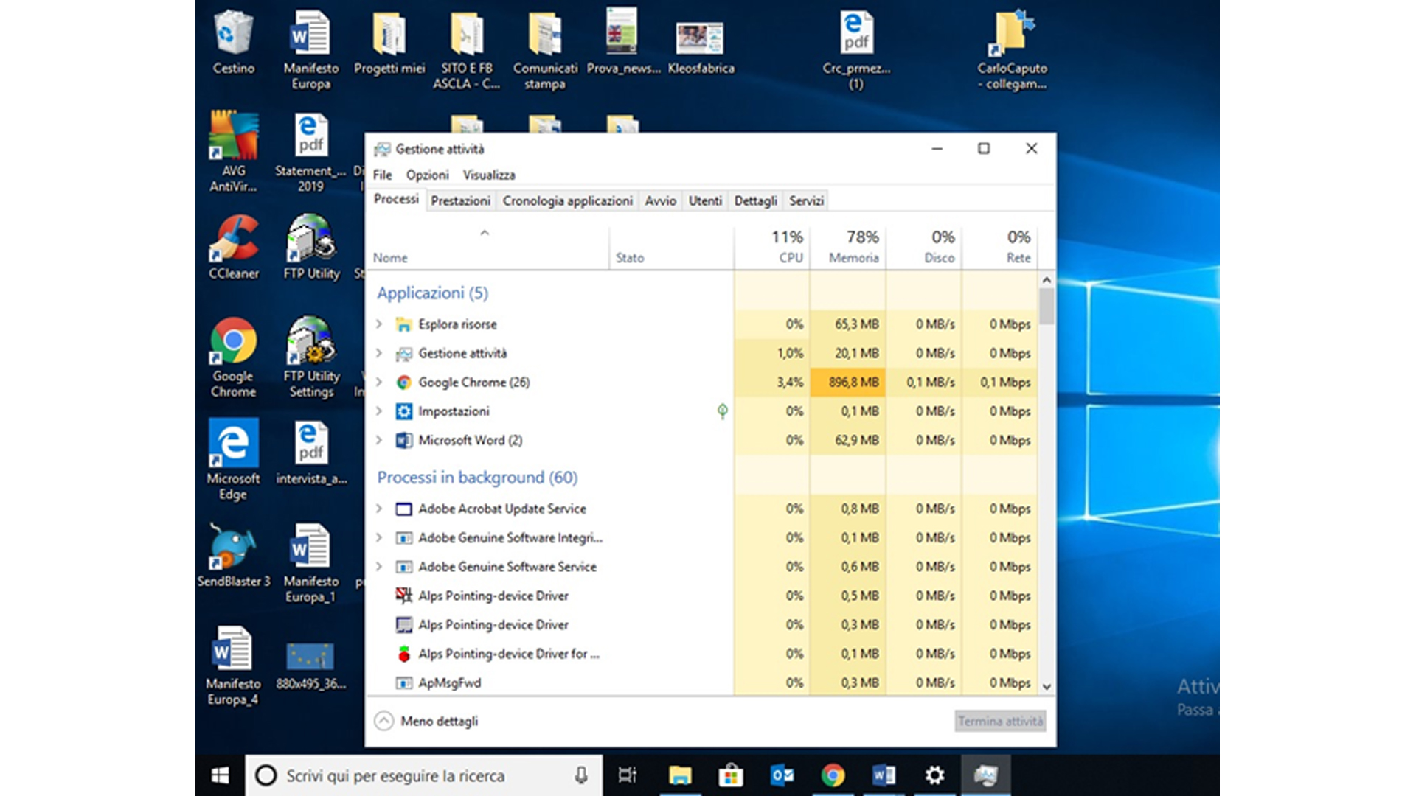The image size is (1416, 796).
Task: Click the microphone icon in search box
Action: [x=581, y=775]
